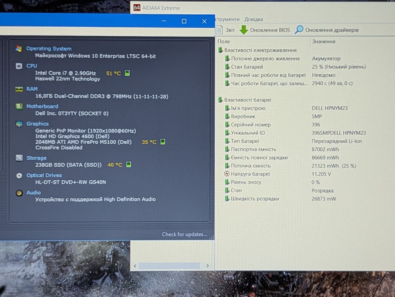Click the Optical Drives heading

pos(44,175)
